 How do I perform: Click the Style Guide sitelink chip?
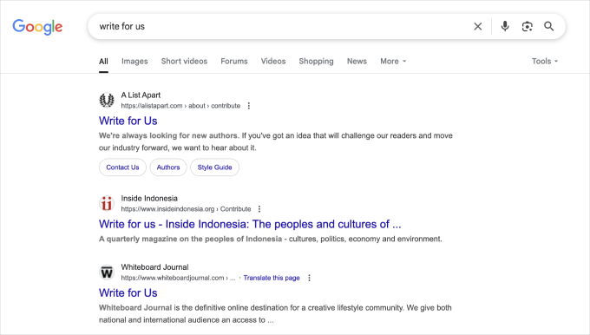[x=214, y=167]
